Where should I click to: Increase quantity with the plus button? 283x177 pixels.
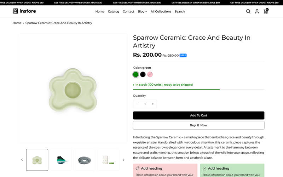click(x=153, y=104)
